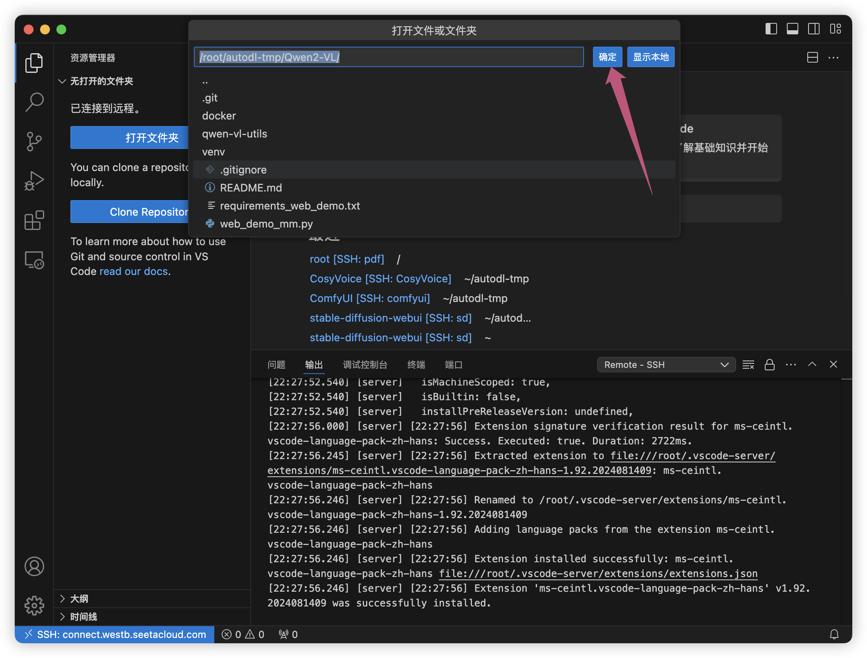The width and height of the screenshot is (867, 658).
Task: Click the 确定 confirm button
Action: tap(607, 57)
